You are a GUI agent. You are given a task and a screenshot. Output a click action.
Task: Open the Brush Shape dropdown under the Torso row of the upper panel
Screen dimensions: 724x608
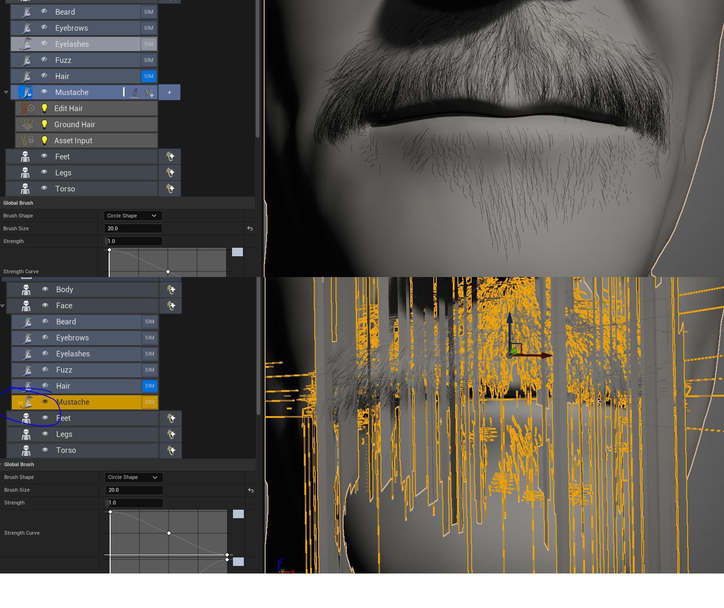click(132, 216)
